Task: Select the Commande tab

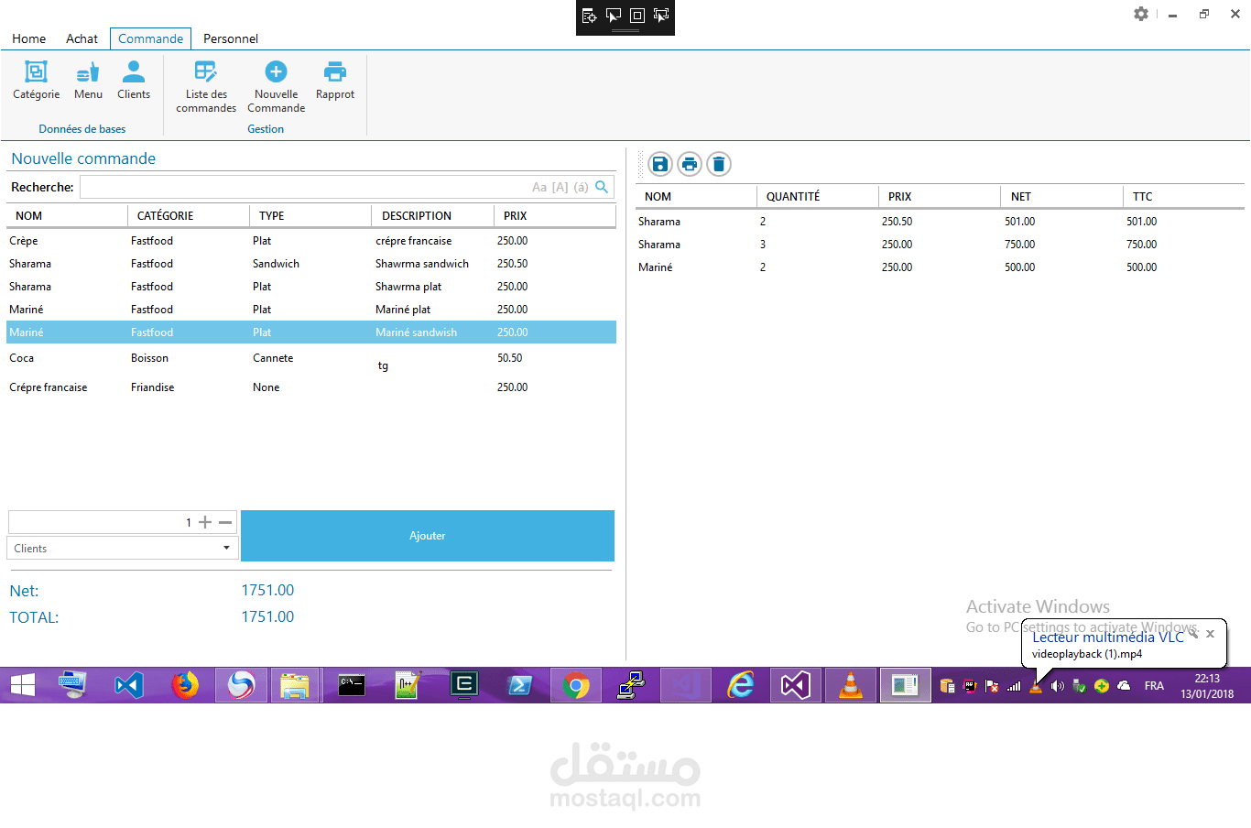Action: (x=150, y=38)
